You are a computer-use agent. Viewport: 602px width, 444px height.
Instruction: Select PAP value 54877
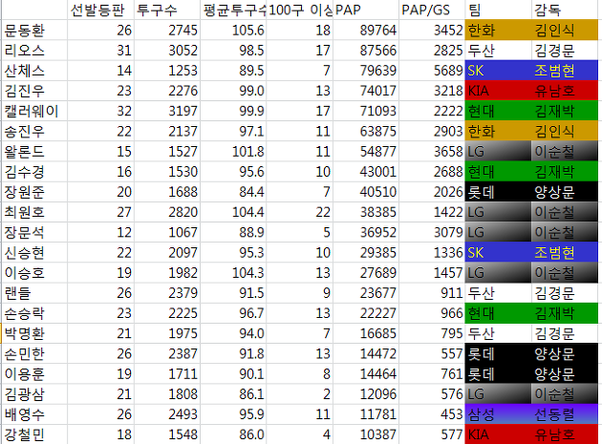366,151
